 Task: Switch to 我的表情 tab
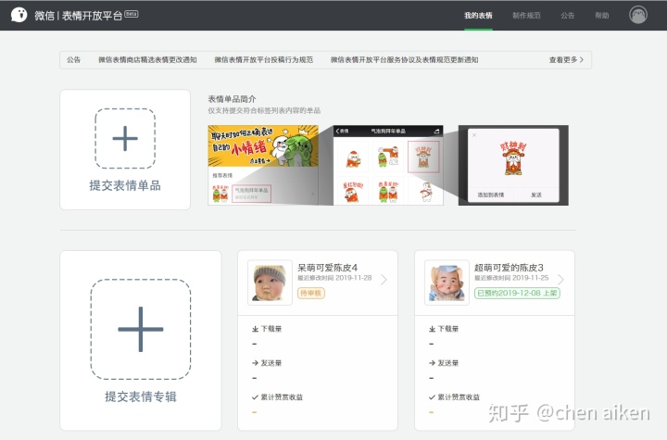tap(478, 16)
